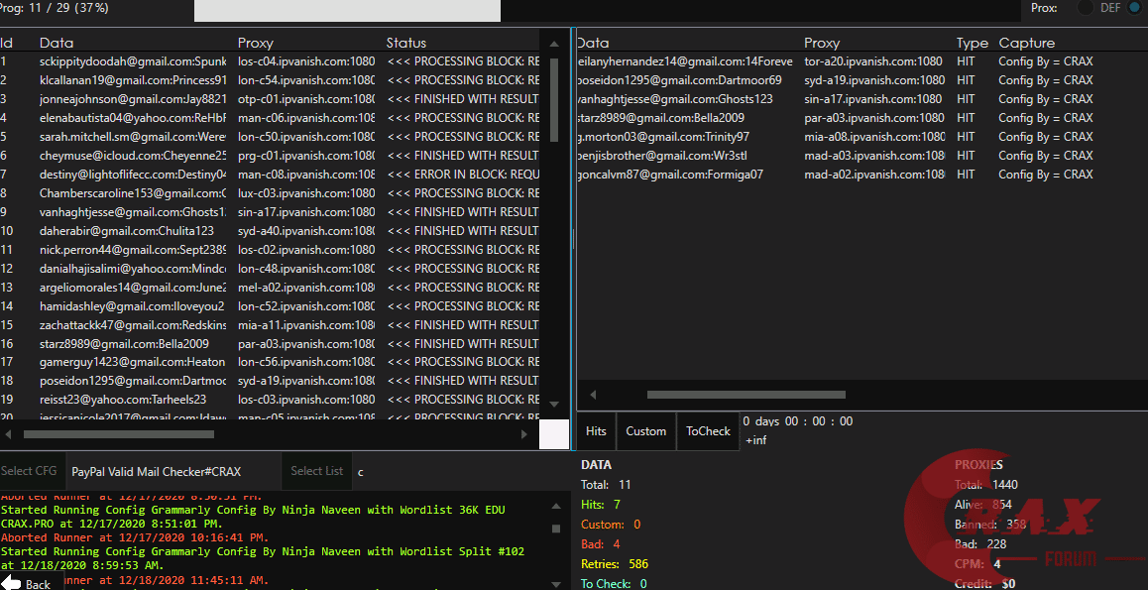
Task: Select the blue radio button right of DEF
Action: click(1134, 8)
